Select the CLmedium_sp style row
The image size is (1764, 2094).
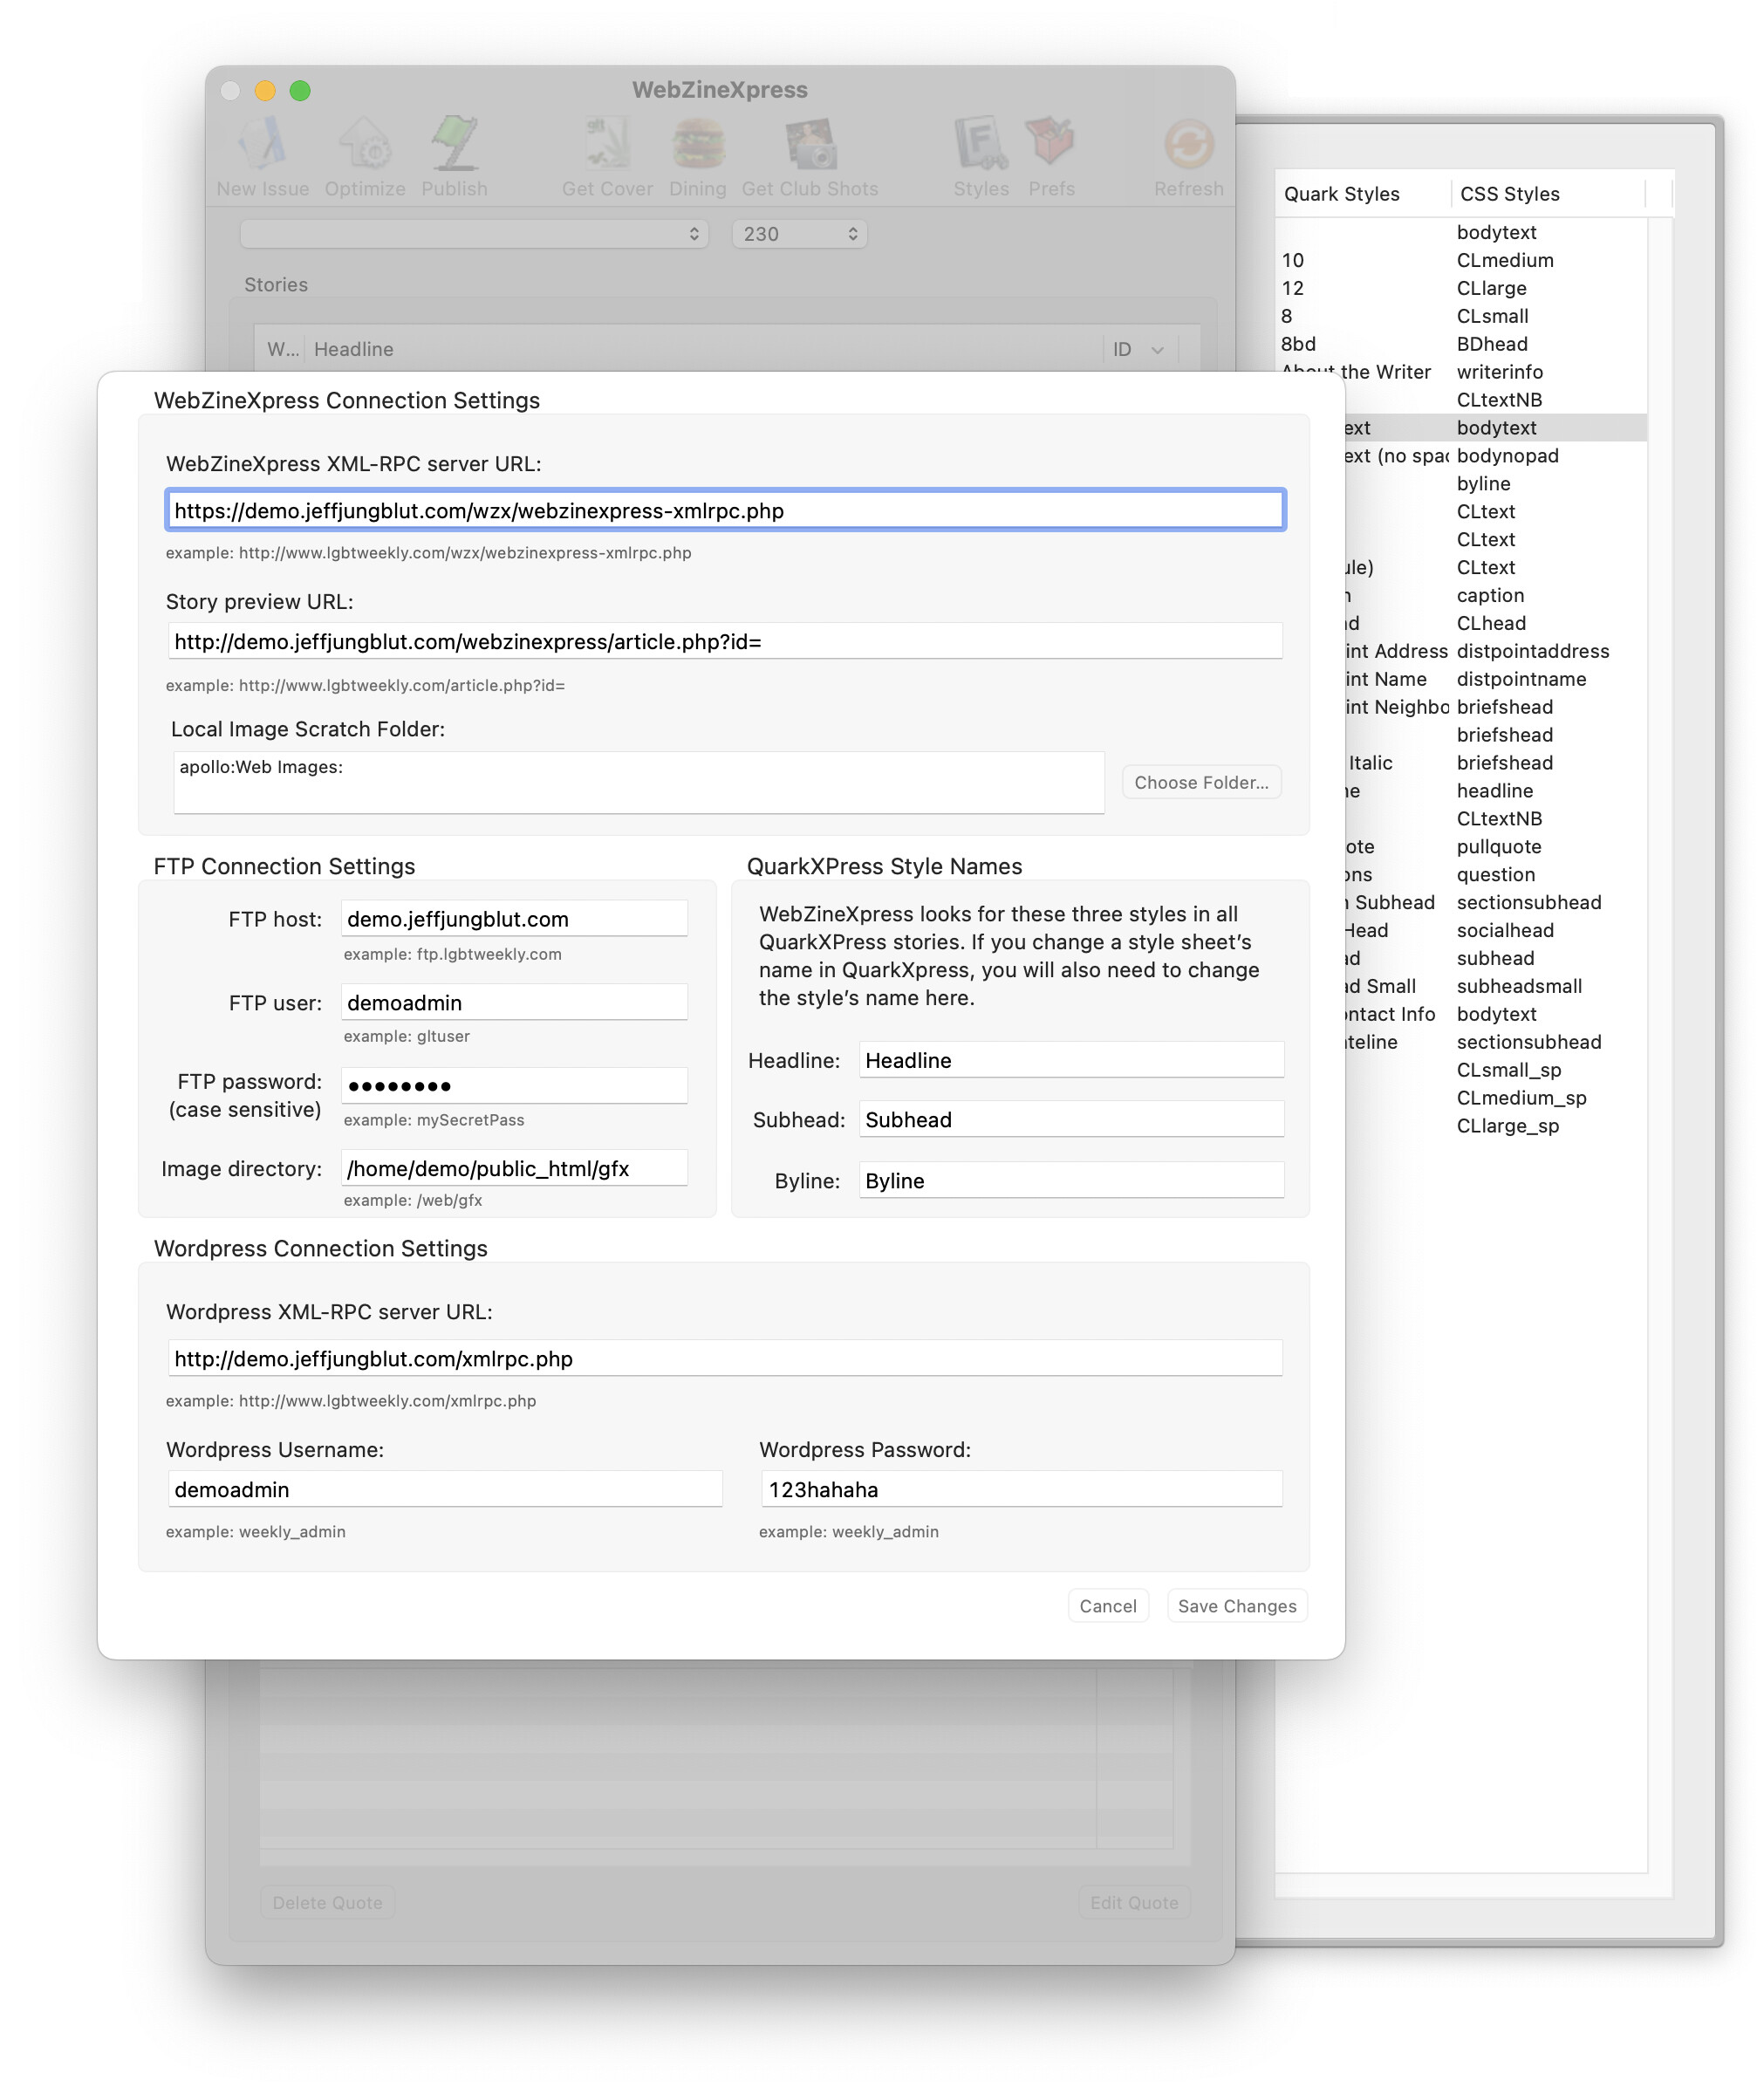coord(1496,1098)
